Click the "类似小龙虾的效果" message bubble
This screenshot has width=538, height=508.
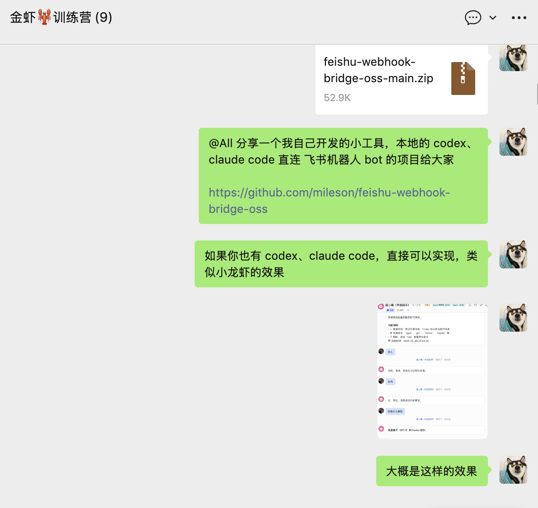341,264
